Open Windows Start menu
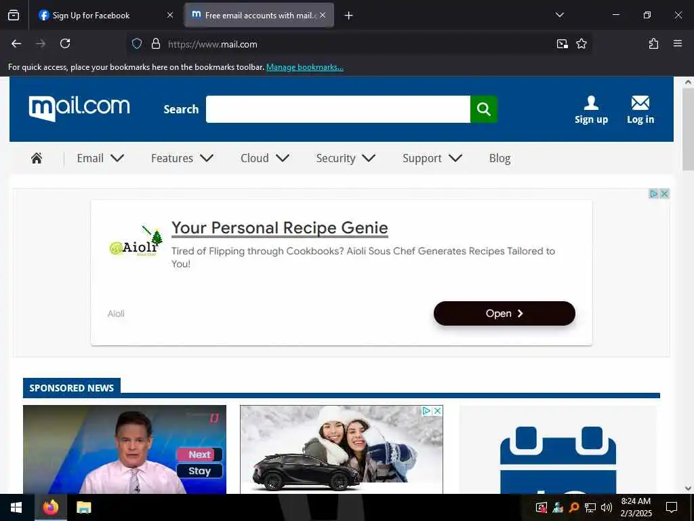 (x=16, y=507)
